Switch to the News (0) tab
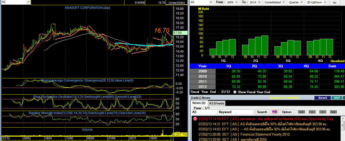This screenshot has height=141, width=345. pos(199,103)
